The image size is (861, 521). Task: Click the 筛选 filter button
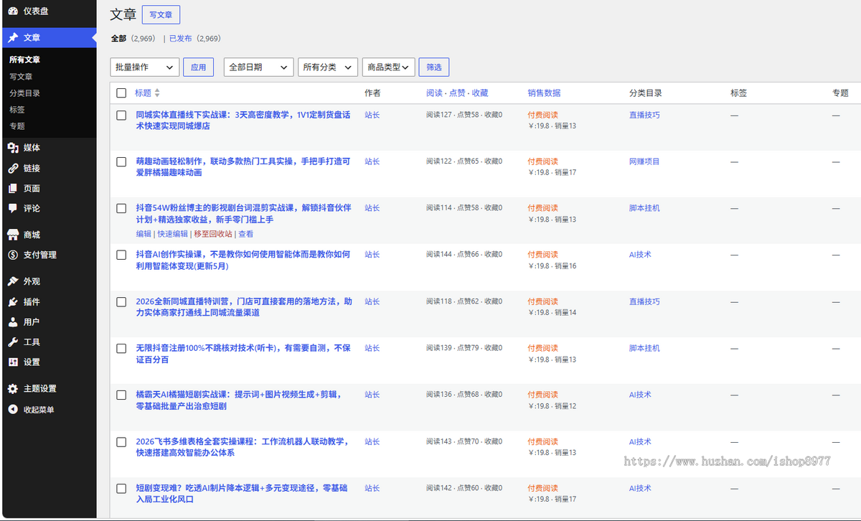pyautogui.click(x=434, y=67)
